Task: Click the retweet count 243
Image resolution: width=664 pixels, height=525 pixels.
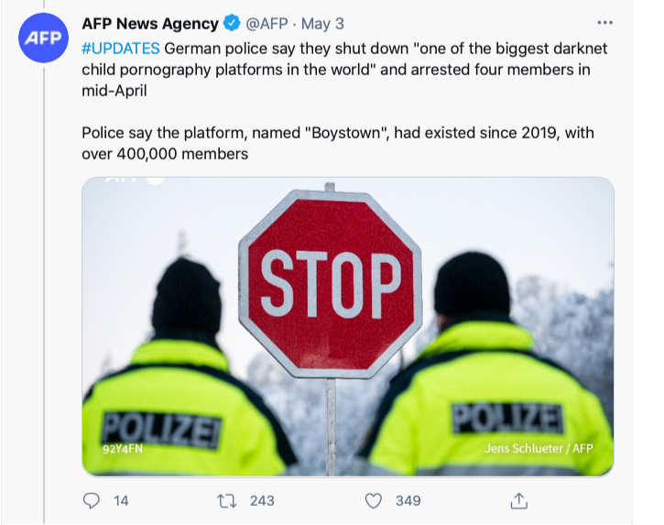Action: coord(261,500)
